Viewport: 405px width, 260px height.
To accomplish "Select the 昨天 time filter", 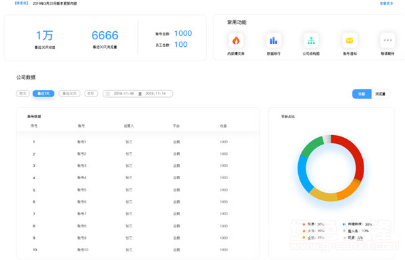I will [x=22, y=94].
